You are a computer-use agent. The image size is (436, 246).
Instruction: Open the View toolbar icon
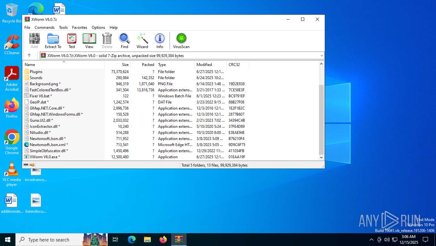click(x=89, y=41)
